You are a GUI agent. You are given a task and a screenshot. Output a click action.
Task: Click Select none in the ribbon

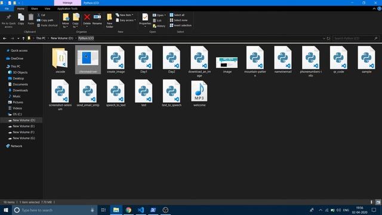pyautogui.click(x=178, y=20)
